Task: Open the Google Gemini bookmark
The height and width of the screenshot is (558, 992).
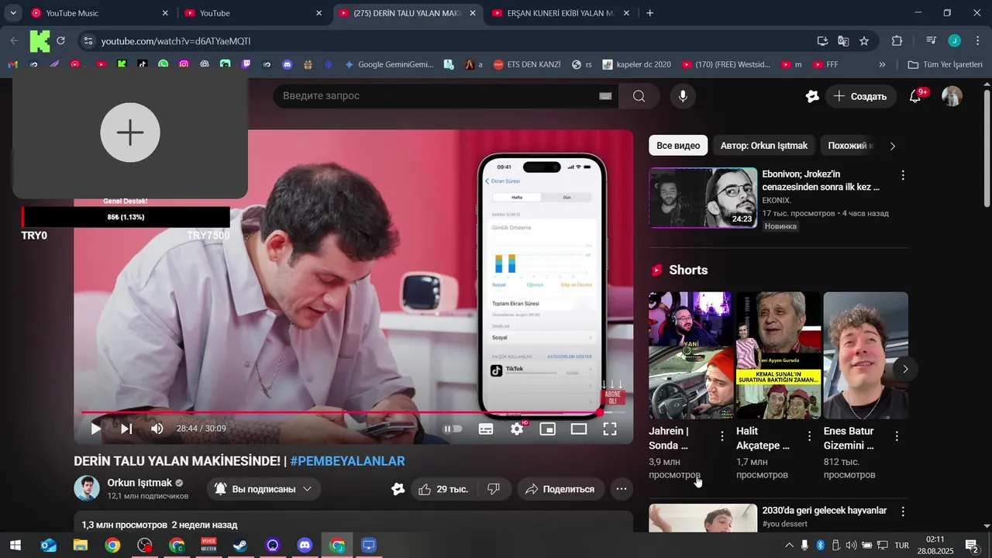Action: click(389, 65)
